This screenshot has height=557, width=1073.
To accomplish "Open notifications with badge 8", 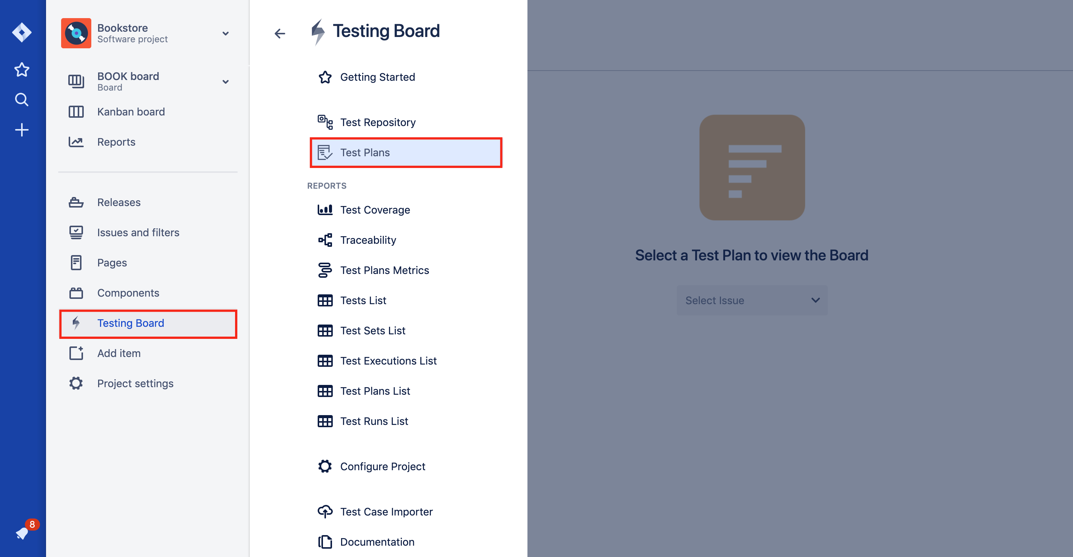I will 23,532.
